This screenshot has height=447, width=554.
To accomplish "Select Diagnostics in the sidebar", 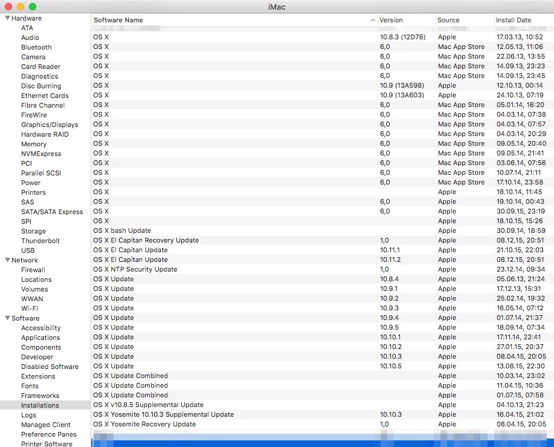I will pyautogui.click(x=40, y=76).
